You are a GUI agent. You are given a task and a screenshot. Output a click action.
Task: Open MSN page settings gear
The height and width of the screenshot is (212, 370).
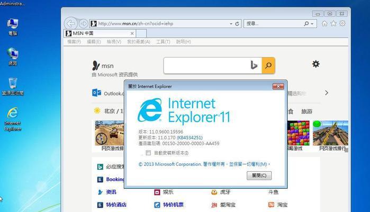pos(315,64)
